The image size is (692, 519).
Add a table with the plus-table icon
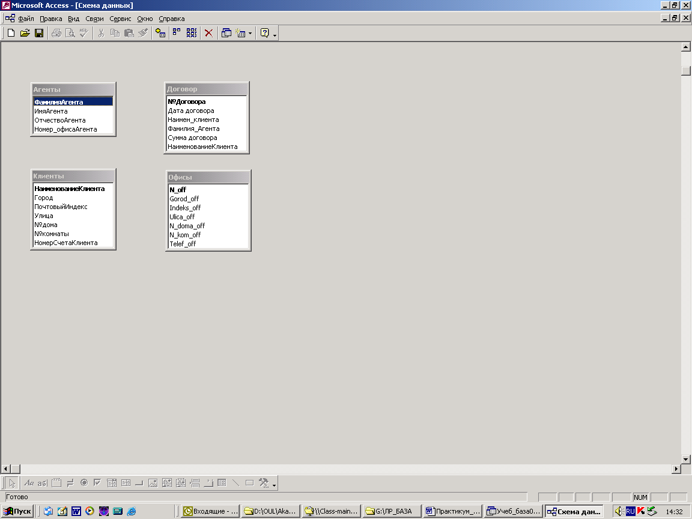click(x=160, y=33)
